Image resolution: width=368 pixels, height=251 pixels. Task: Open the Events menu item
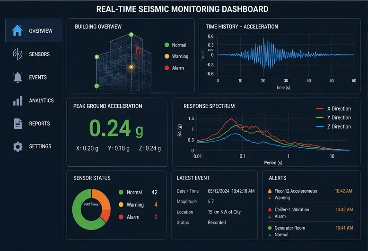(x=34, y=77)
